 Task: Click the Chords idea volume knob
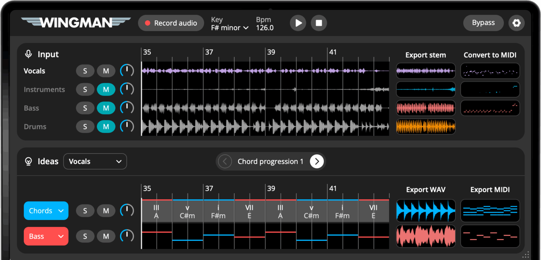pyautogui.click(x=127, y=210)
